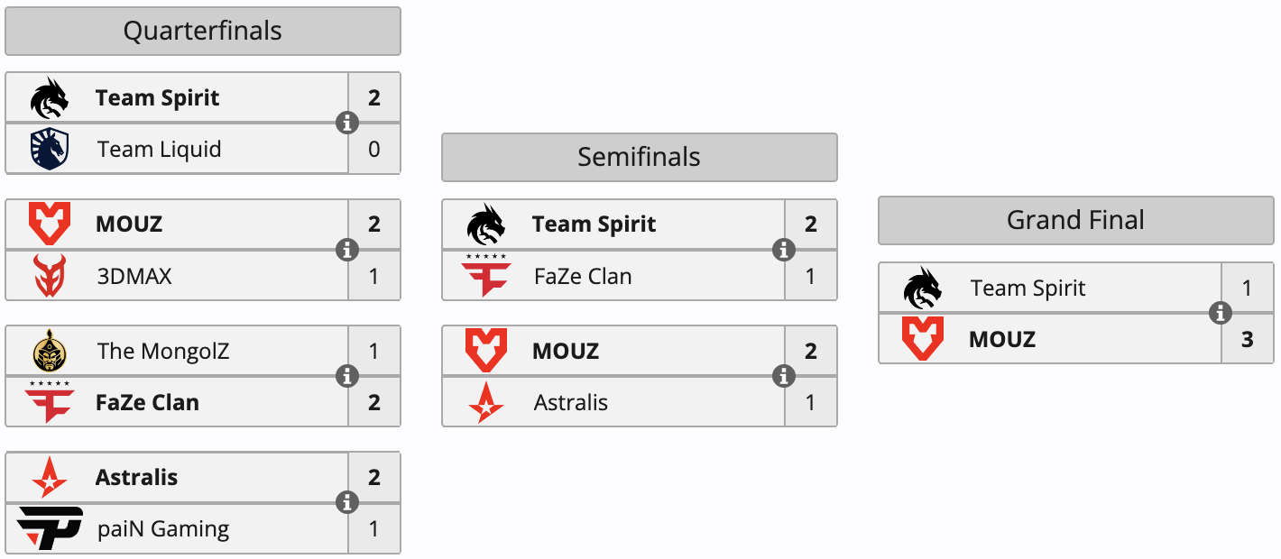
Task: Open Grand Final match info icon
Action: (x=1221, y=313)
